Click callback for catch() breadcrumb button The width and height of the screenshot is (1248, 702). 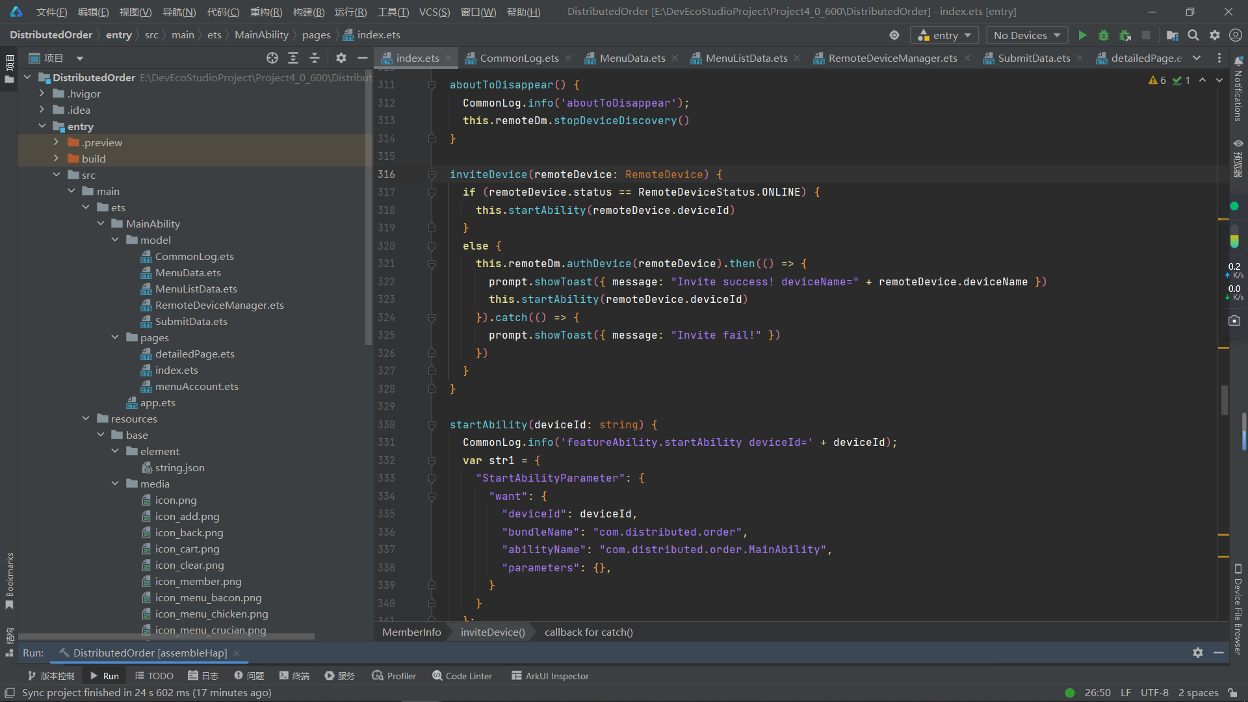click(x=588, y=632)
